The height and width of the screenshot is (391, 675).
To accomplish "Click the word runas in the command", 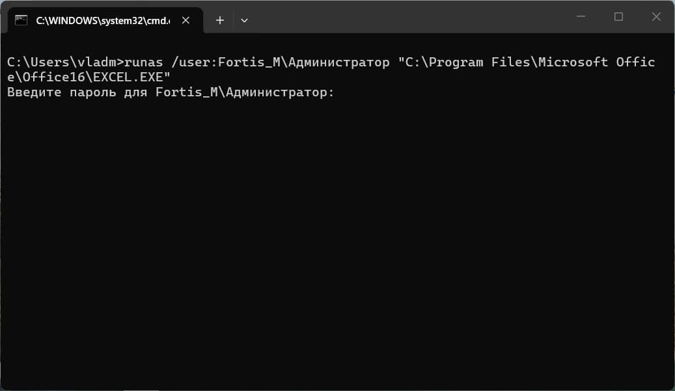I will coord(144,62).
